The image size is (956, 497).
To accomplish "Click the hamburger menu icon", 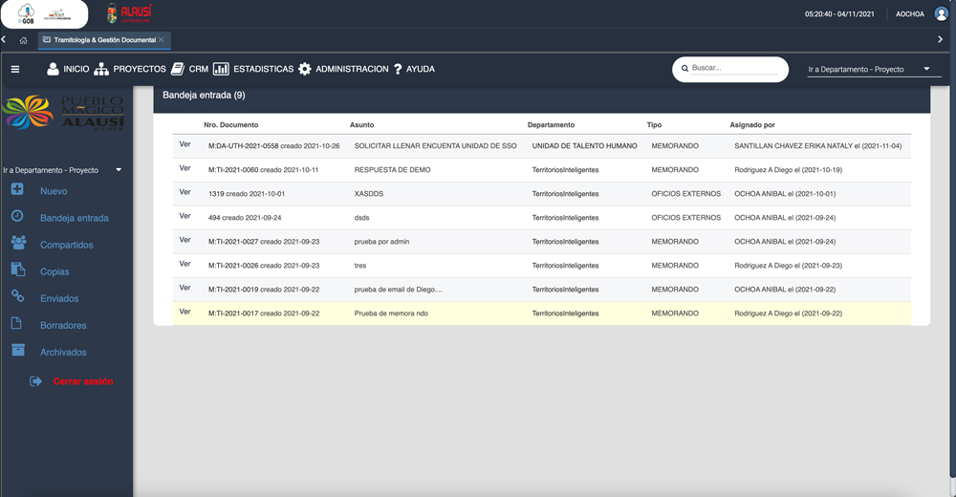I will (x=15, y=70).
